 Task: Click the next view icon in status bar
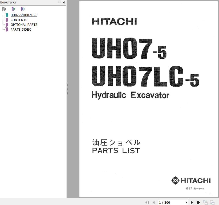click(x=212, y=202)
